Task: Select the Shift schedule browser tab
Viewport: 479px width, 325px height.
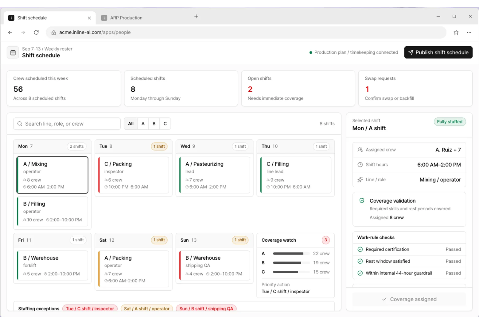Action: 50,18
